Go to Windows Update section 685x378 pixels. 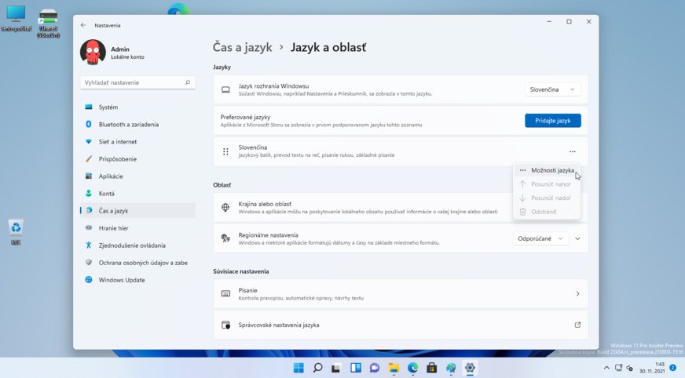click(x=121, y=280)
